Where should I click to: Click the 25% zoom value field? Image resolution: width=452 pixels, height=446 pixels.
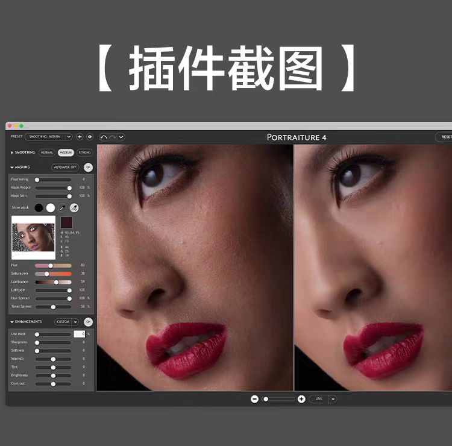click(319, 399)
